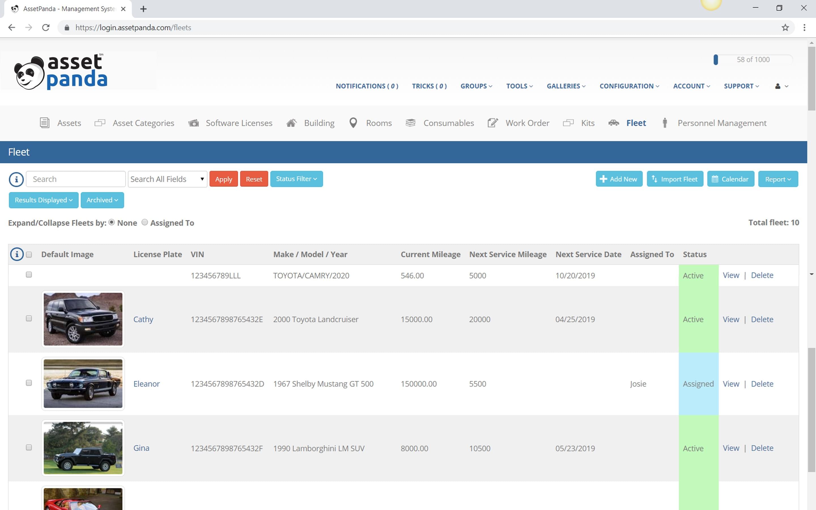
Task: Reload the page with refresh icon
Action: pyautogui.click(x=46, y=28)
